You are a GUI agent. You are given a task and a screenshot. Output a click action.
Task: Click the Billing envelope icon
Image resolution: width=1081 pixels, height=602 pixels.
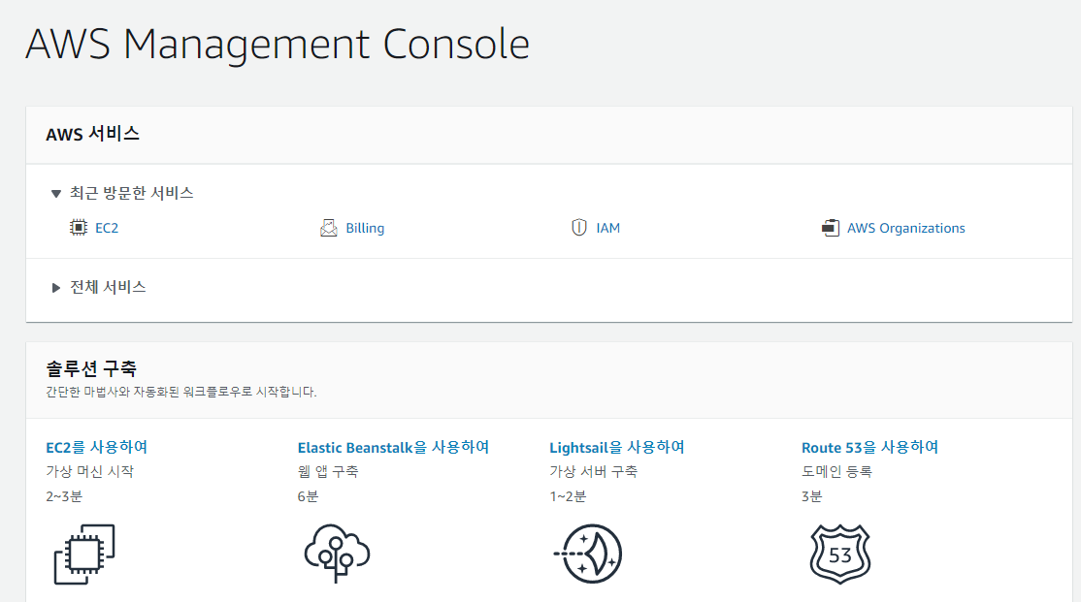(329, 227)
